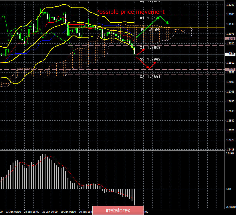
Task: Click the 1.3185 price axis label
Action: (x=230, y=14)
